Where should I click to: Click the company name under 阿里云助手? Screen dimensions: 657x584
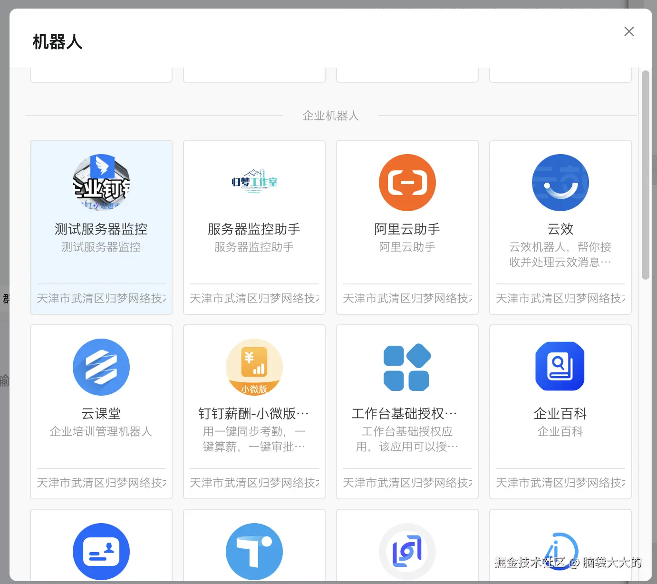click(x=407, y=298)
